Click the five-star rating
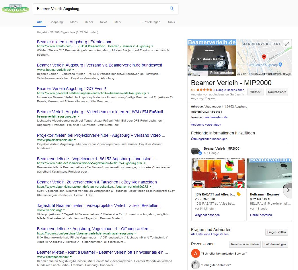This screenshot has height=270, width=298. point(204,90)
